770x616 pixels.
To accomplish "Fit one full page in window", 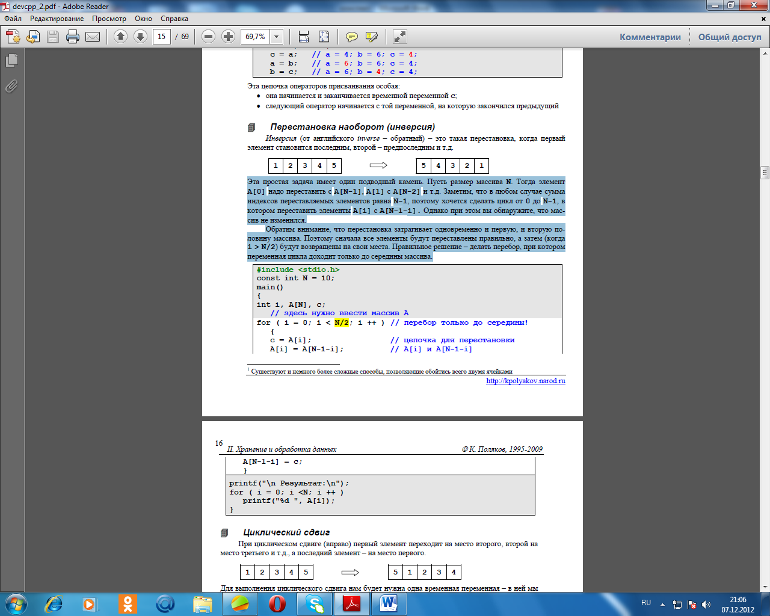I will click(x=324, y=37).
